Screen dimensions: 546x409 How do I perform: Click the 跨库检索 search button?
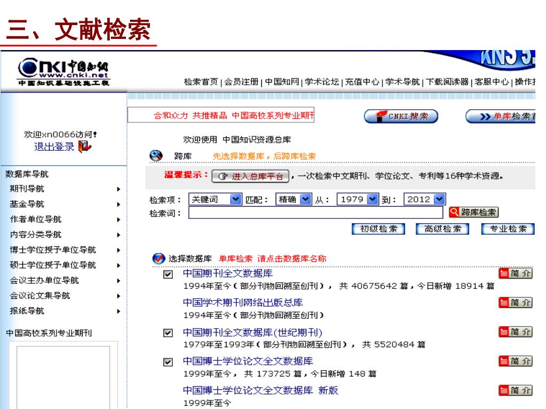coord(473,212)
